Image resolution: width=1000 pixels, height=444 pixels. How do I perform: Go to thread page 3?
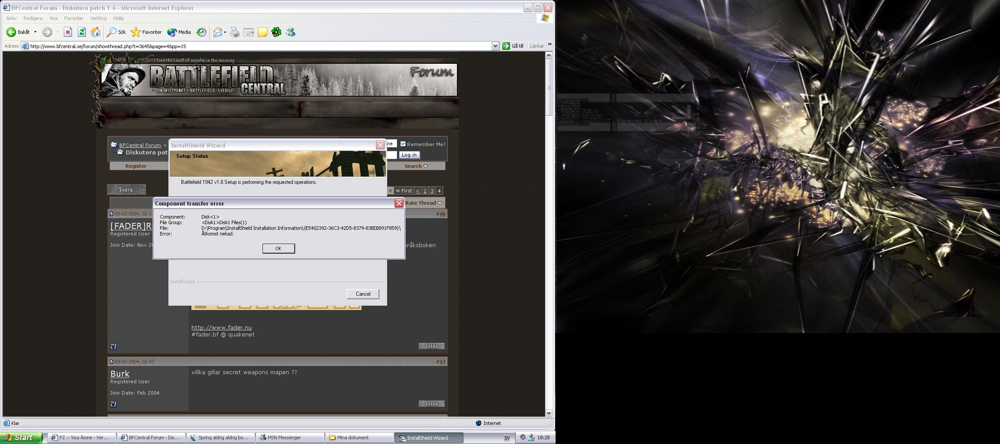[432, 191]
